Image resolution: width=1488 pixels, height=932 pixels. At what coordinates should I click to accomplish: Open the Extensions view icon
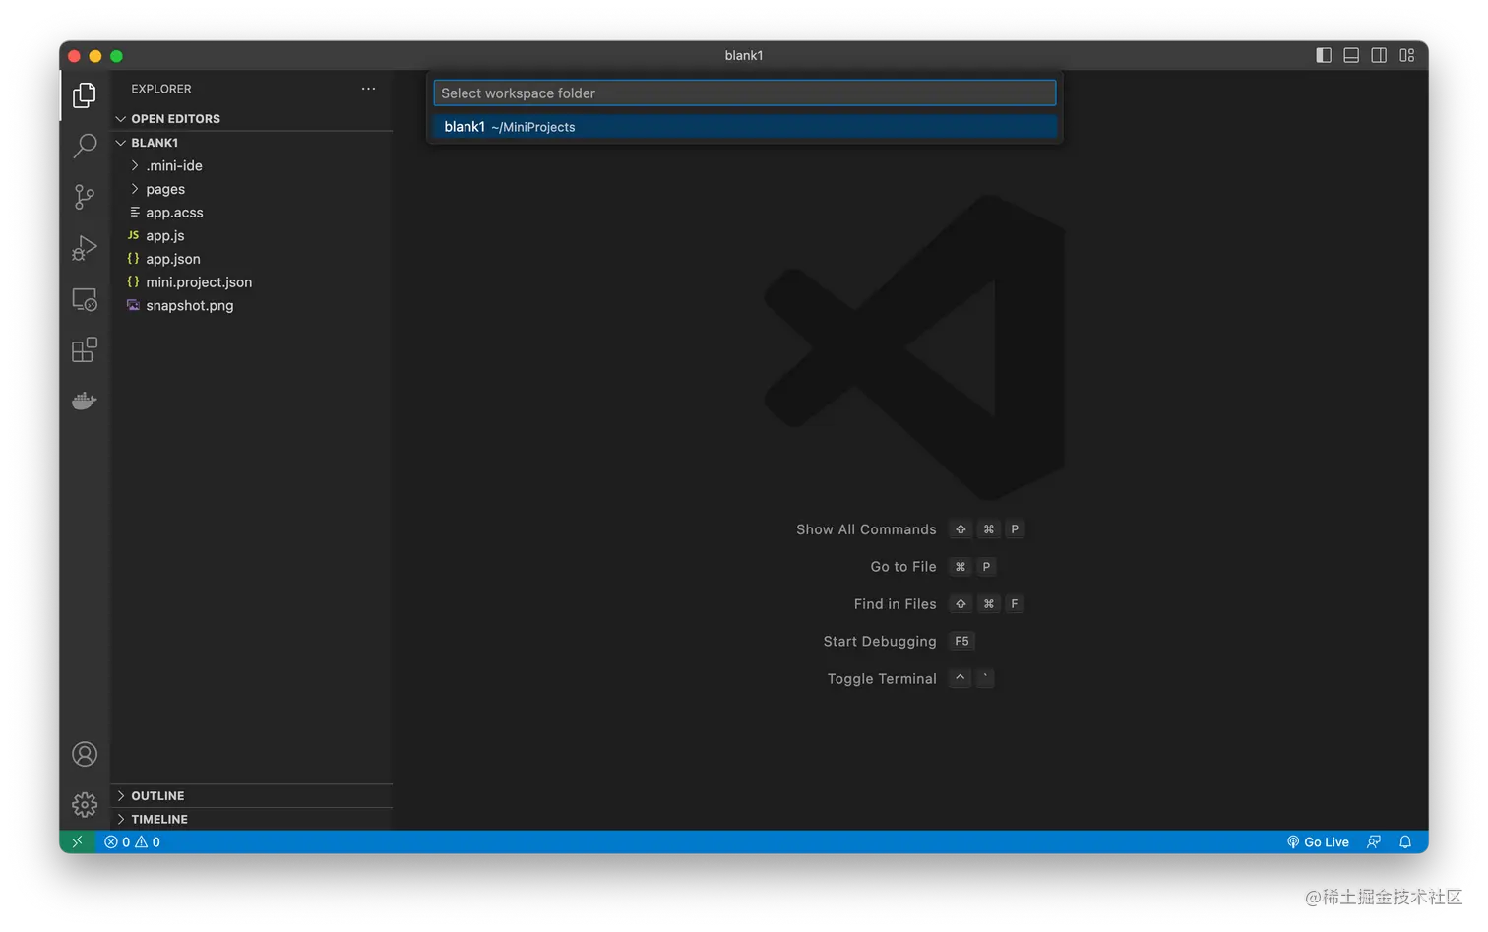[85, 350]
